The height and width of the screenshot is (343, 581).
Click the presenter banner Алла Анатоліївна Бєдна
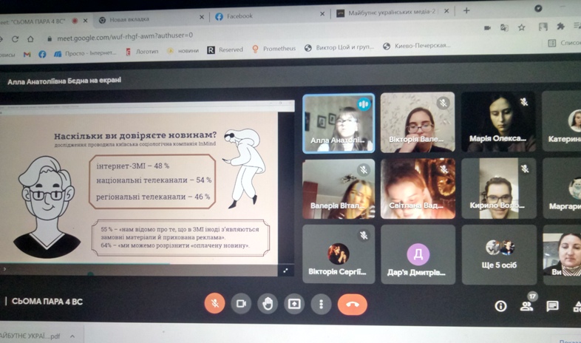click(64, 81)
